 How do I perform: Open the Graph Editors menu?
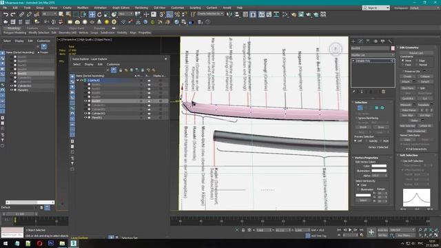pyautogui.click(x=121, y=8)
